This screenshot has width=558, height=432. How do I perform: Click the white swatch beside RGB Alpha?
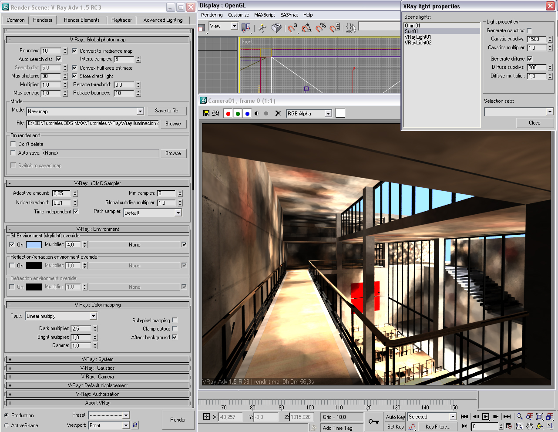click(340, 113)
